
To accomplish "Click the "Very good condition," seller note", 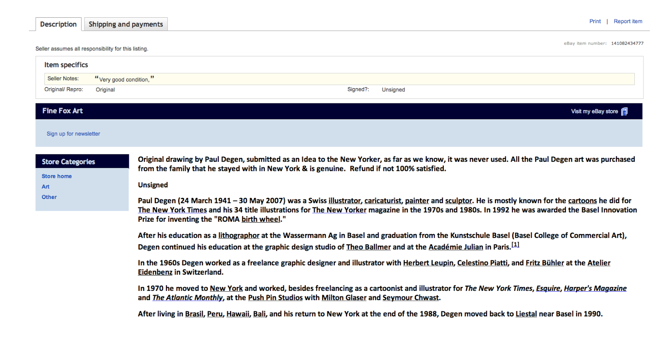I will tap(124, 79).
